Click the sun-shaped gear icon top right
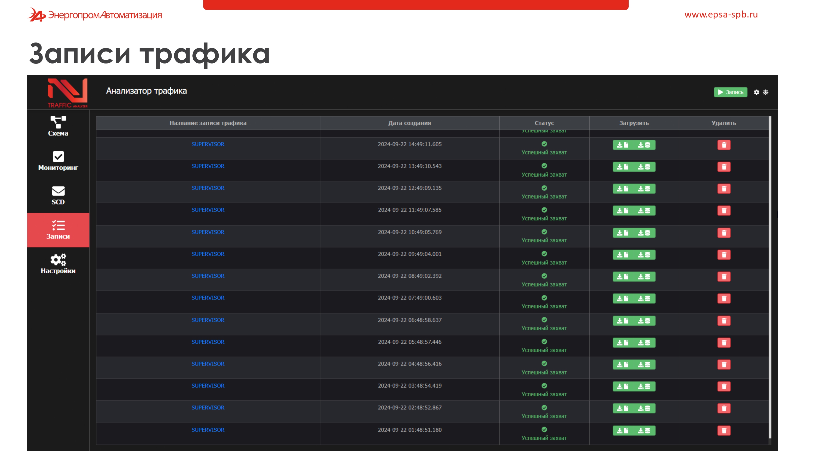 [766, 92]
